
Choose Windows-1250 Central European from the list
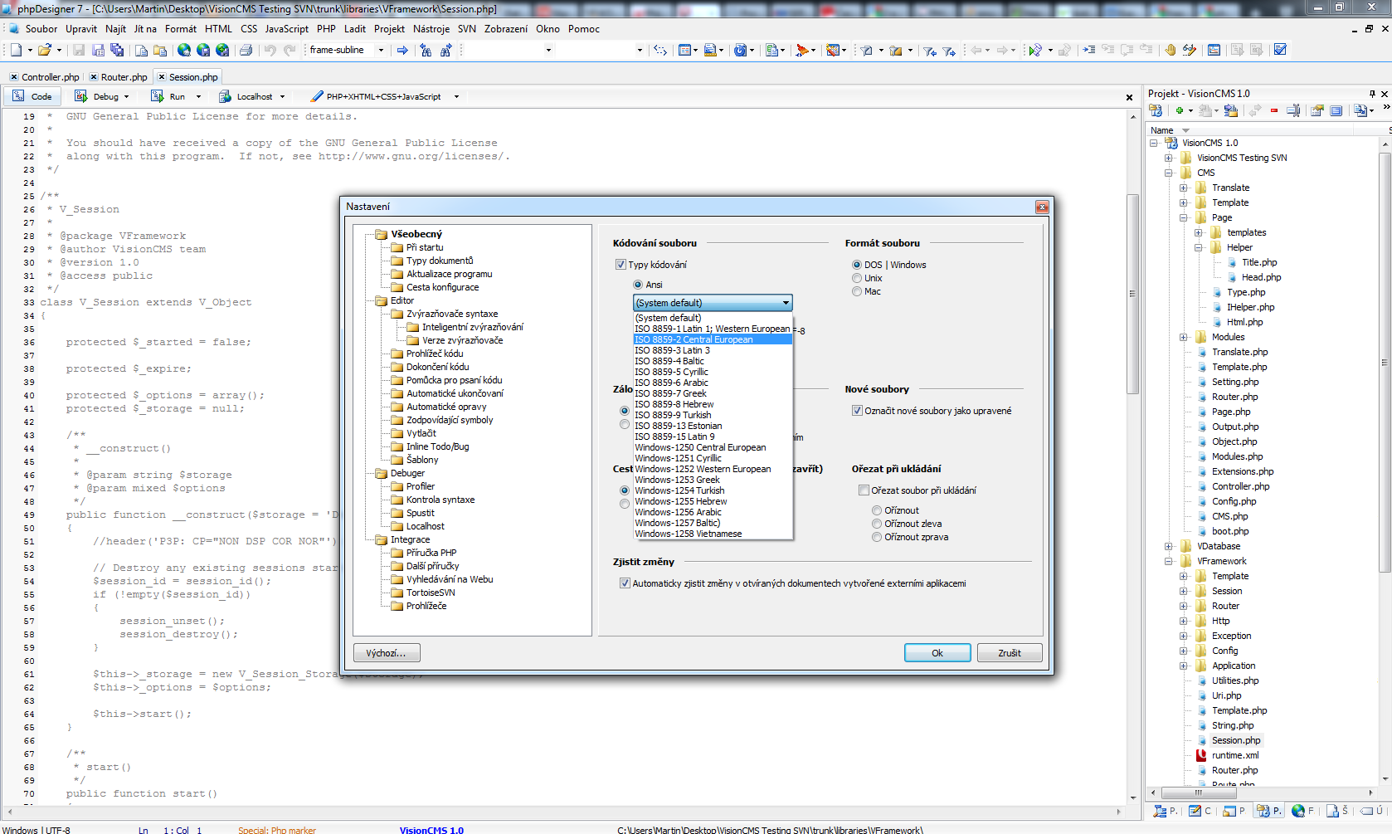(700, 447)
